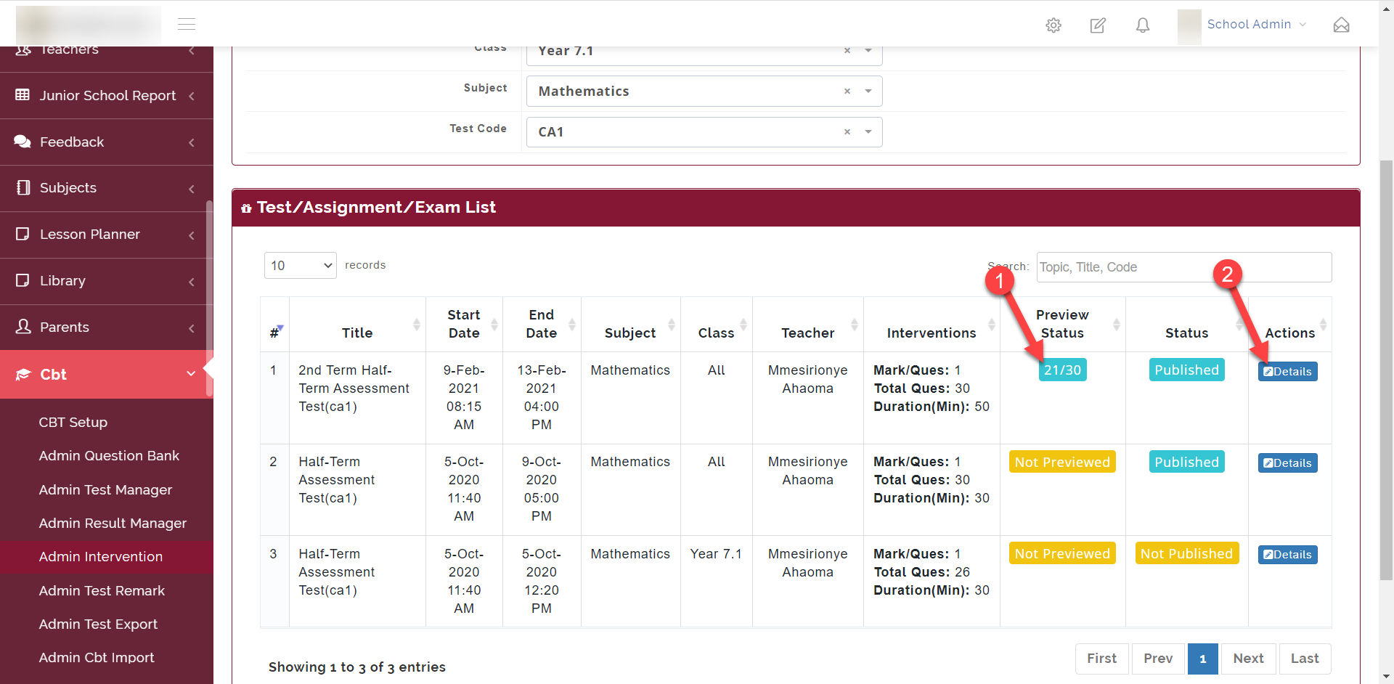
Task: Click the Junior School Report table icon
Action: tap(23, 95)
